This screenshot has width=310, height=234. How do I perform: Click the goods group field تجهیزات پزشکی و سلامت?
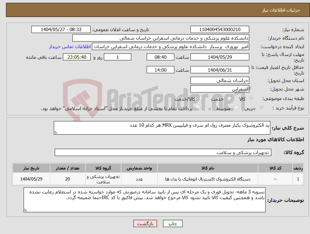163,152
